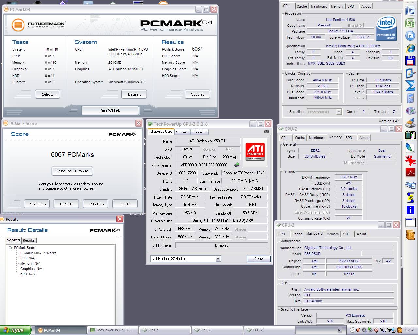Select the Results tab in Result Details
418x335 pixels.
pos(29,240)
